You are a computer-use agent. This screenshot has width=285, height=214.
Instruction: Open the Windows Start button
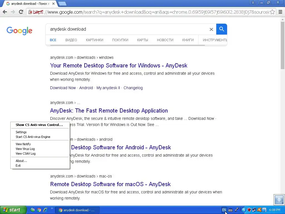point(13,210)
